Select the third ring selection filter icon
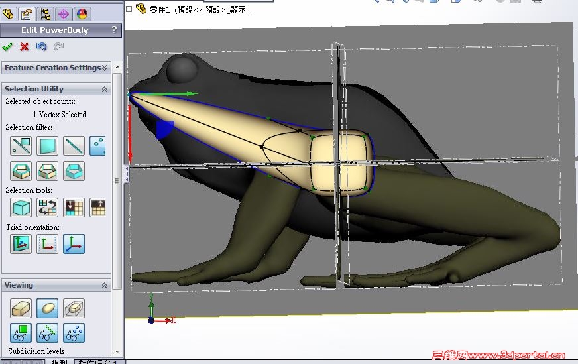This screenshot has width=578, height=364. 74,171
